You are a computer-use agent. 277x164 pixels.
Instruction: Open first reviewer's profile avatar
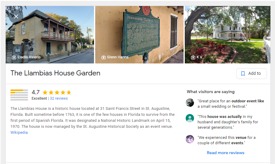point(190,103)
